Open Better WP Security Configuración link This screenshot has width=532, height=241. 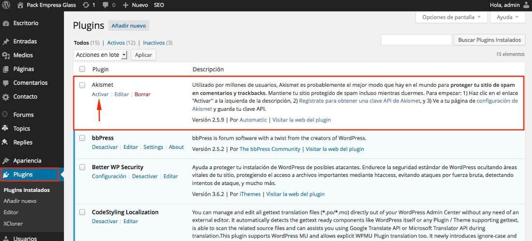click(x=109, y=176)
